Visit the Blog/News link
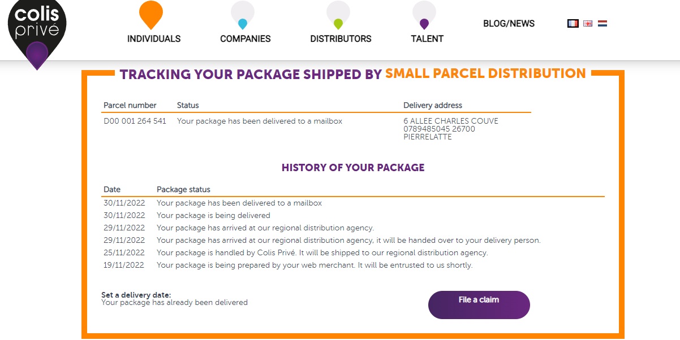Viewport: 680px width, 340px height. [x=509, y=24]
